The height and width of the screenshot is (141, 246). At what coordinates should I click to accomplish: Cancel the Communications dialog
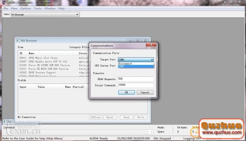(x=145, y=93)
